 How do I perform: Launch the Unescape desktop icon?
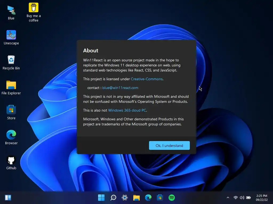click(11, 37)
